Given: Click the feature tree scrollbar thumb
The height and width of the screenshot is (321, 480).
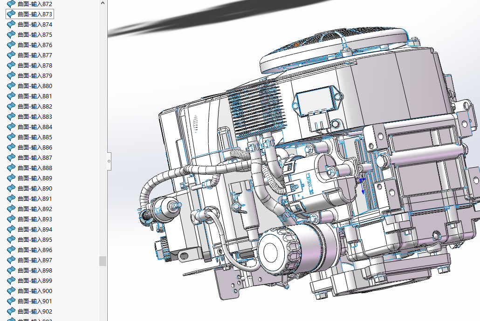Looking at the screenshot, I should (x=103, y=261).
